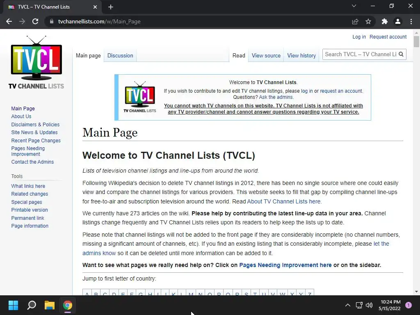420x315 pixels.
Task: Open Pages Needing Improvement in sidebar
Action: [28, 151]
